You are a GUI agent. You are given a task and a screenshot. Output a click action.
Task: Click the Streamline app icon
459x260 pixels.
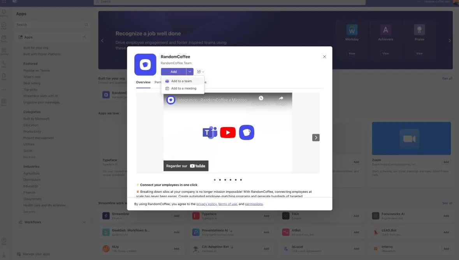coord(106,216)
